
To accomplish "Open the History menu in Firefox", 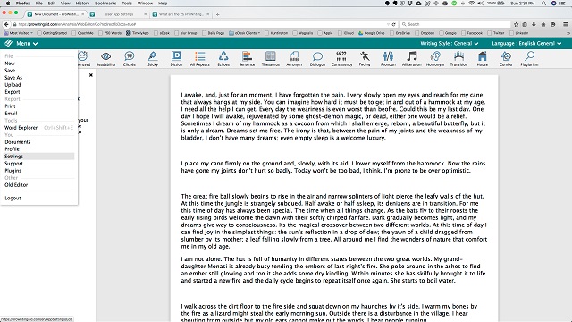I will (x=82, y=4).
